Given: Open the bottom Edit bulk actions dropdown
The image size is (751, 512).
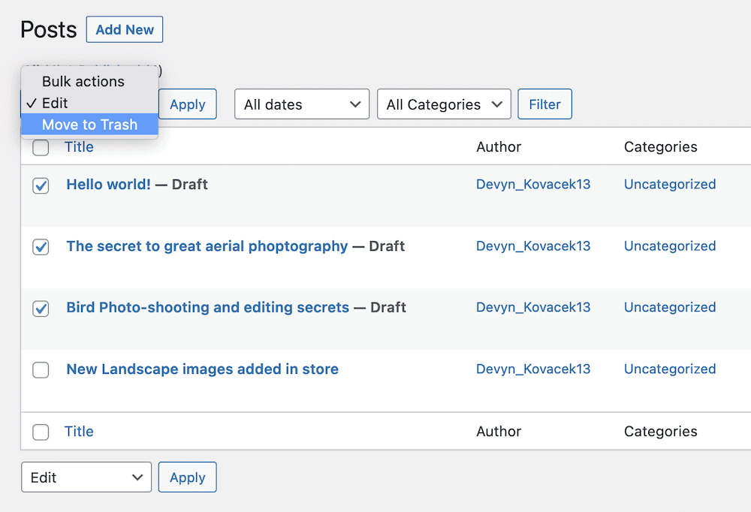Looking at the screenshot, I should (86, 477).
